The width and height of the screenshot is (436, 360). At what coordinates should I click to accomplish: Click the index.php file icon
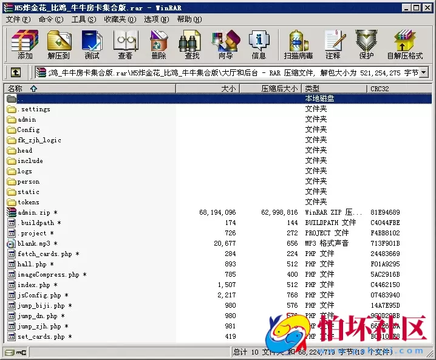[12, 285]
